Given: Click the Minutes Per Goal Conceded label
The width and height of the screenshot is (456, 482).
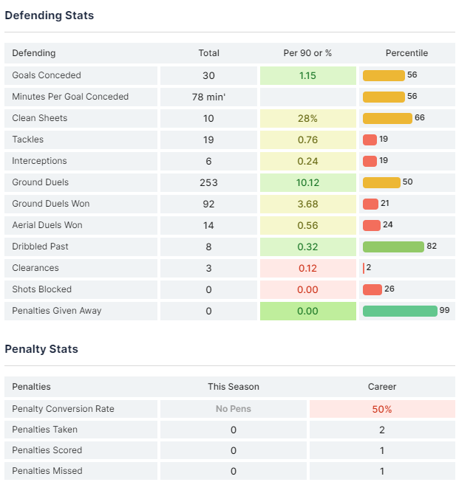Looking at the screenshot, I should 70,97.
